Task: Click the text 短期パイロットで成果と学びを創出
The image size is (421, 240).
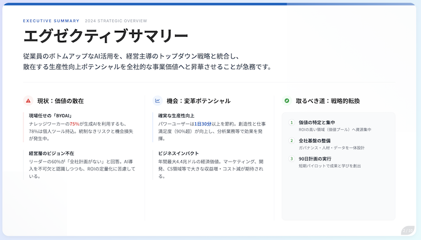Action: tap(330, 166)
